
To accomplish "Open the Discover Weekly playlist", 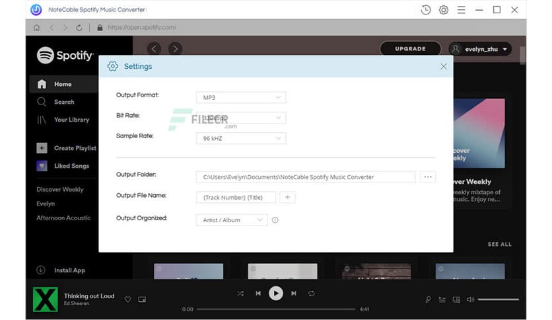I will pos(60,190).
